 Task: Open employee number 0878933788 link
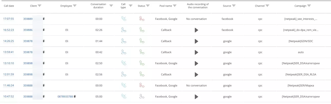[65, 97]
